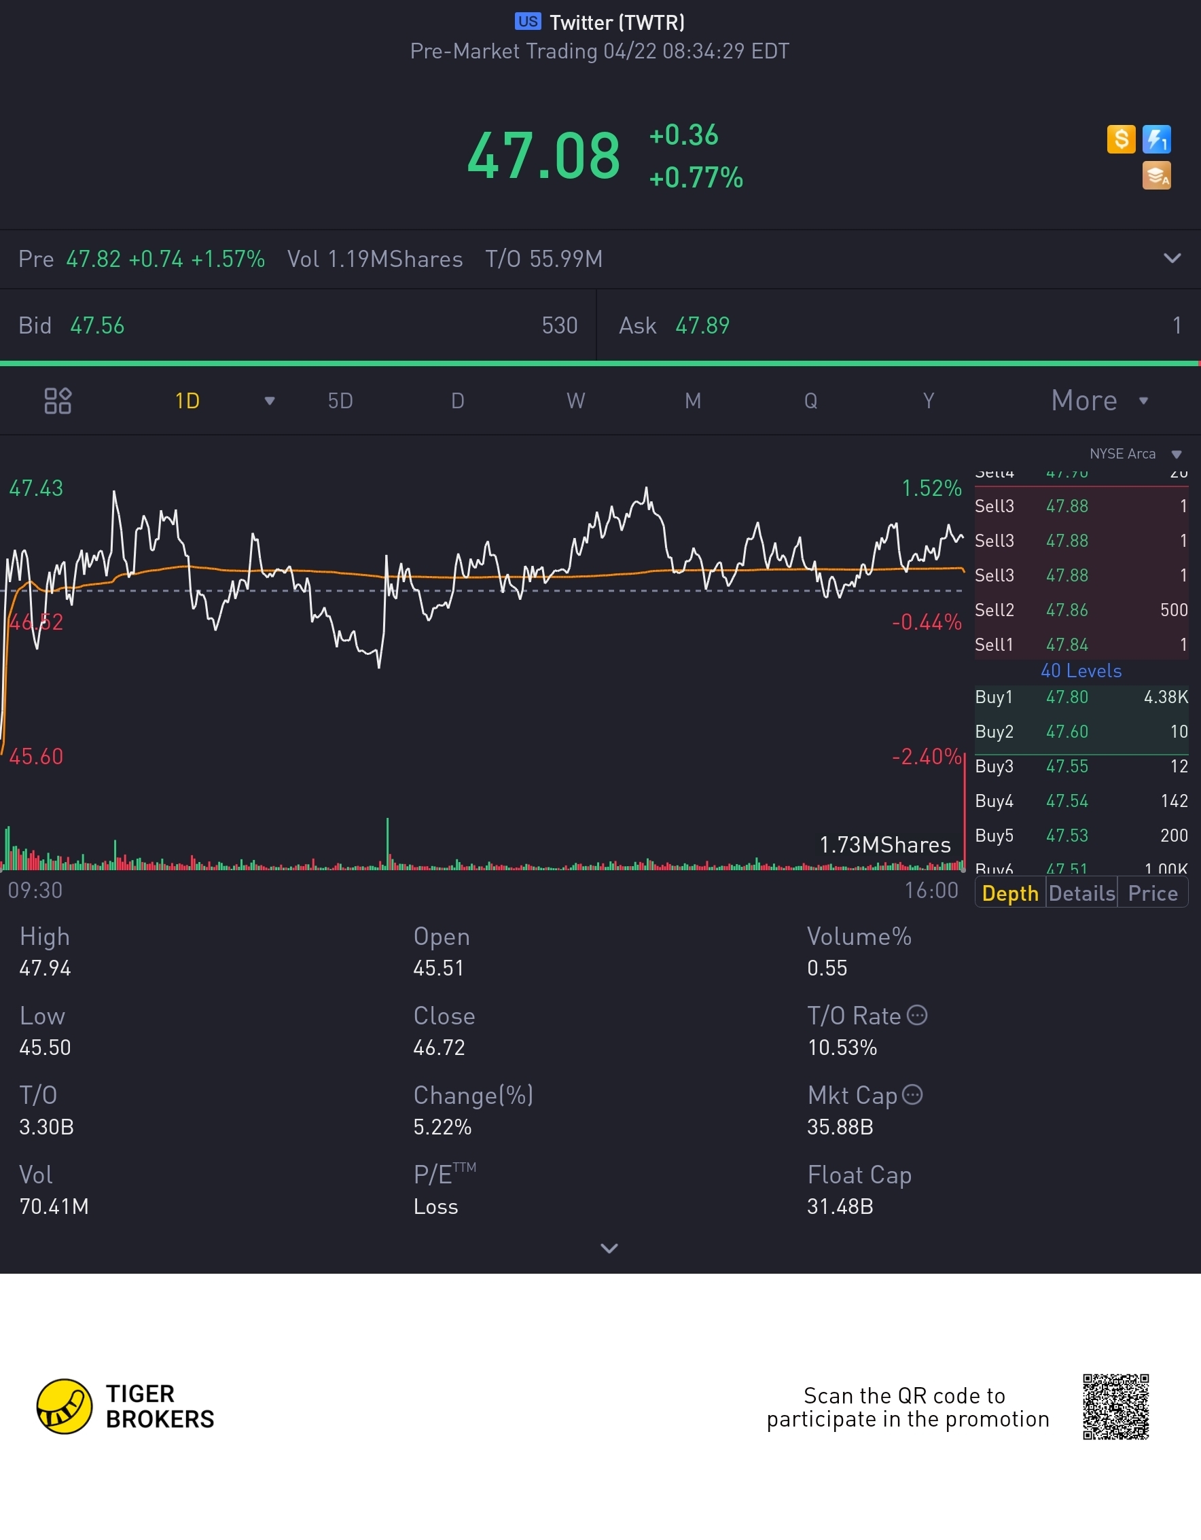Viewport: 1201px width, 1540px height.
Task: Open the 40 Levels order book link
Action: [x=1081, y=670]
